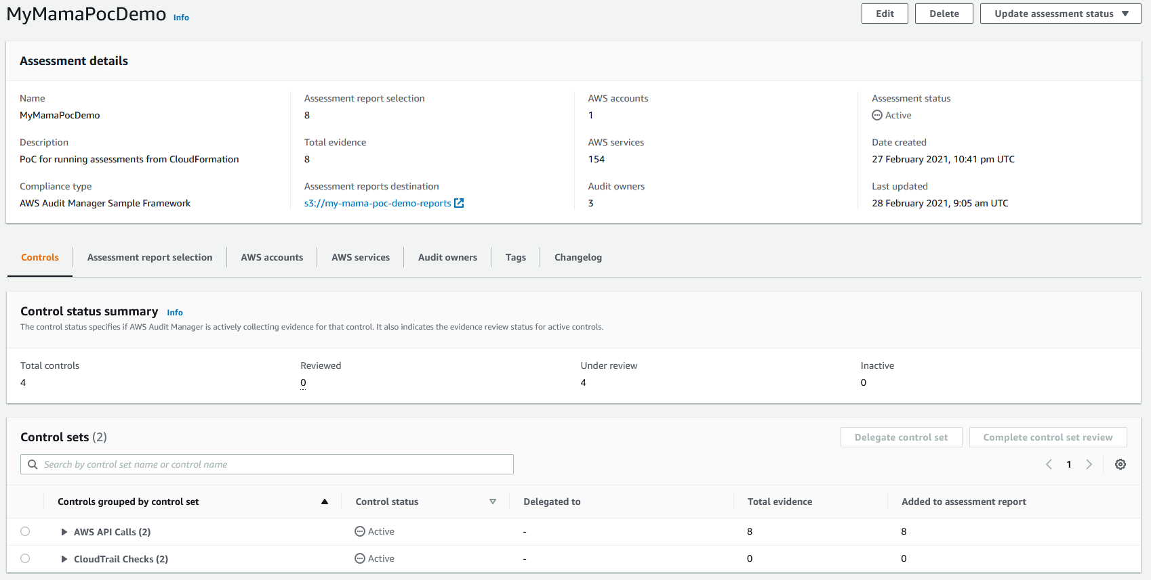1151x580 pixels.
Task: Open the Tags tab
Action: click(x=516, y=257)
